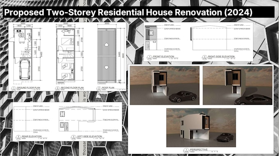Click the Rear Elevation label

(32, 136)
